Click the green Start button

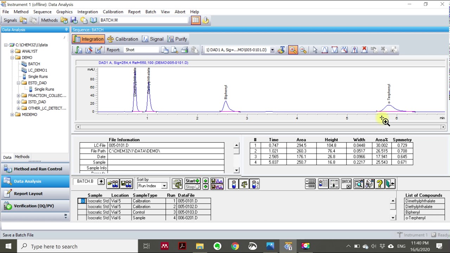click(193, 181)
